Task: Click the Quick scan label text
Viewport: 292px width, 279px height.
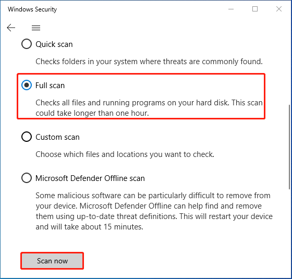Action: tap(54, 44)
